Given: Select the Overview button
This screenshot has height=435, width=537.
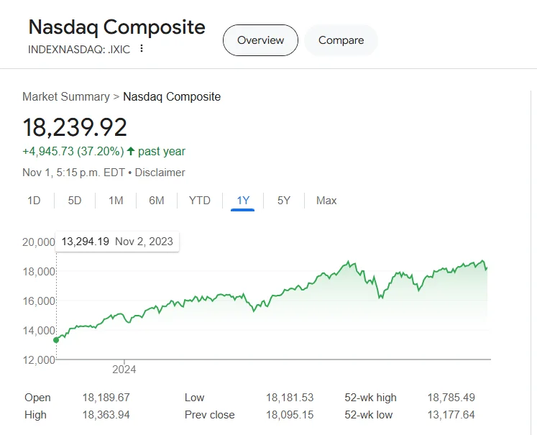Looking at the screenshot, I should click(x=260, y=40).
